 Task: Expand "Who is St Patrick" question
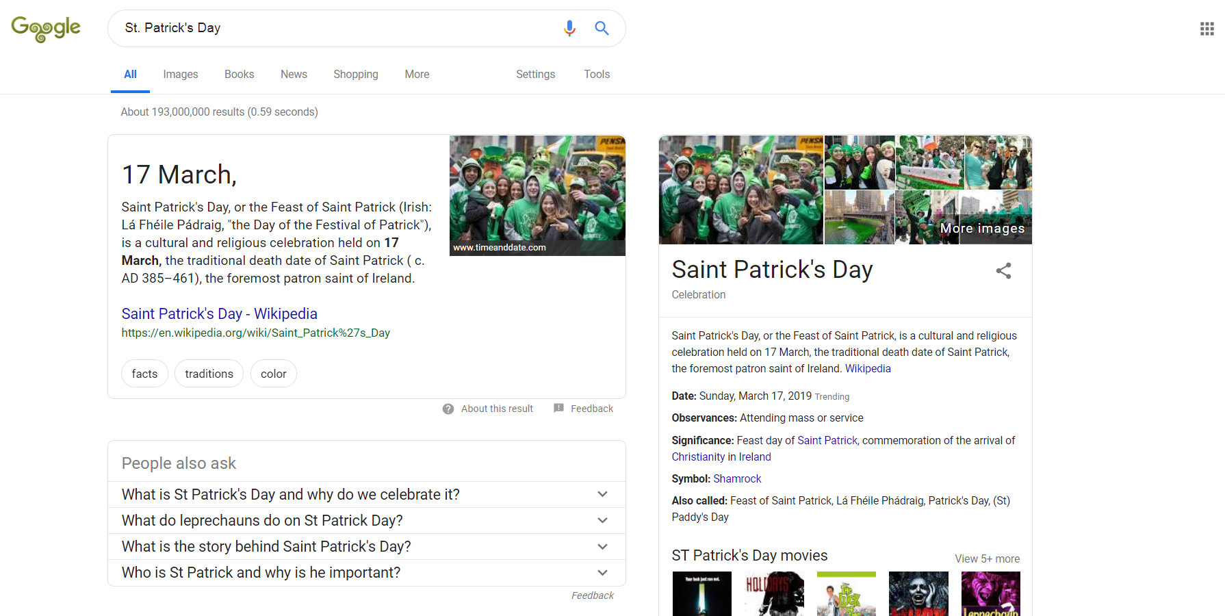[366, 573]
